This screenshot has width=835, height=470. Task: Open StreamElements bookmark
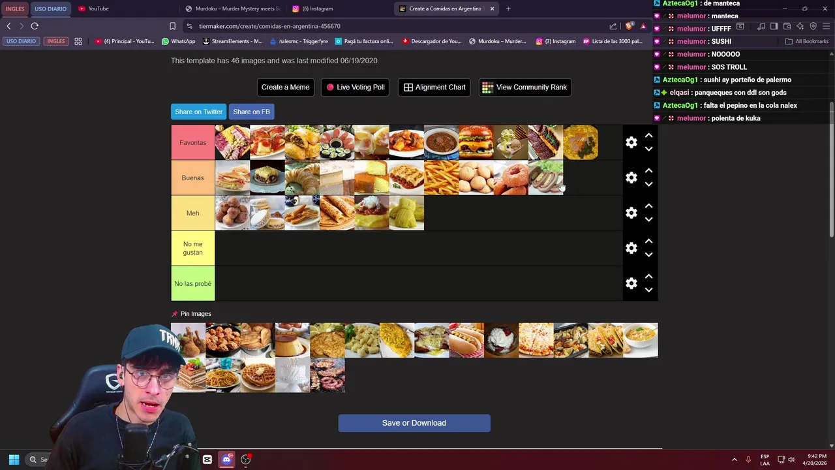[x=233, y=41]
